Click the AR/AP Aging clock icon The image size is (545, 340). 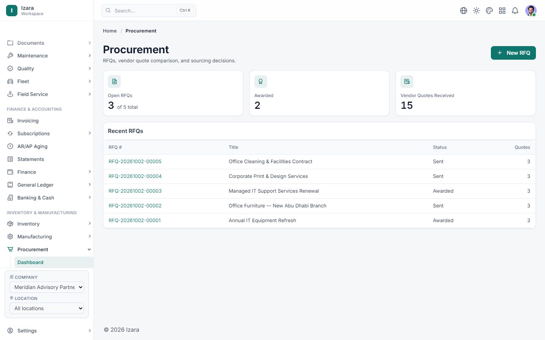[10, 146]
